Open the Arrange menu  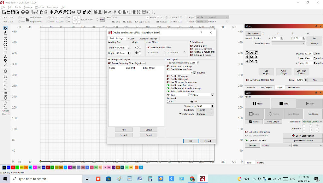click(x=28, y=7)
